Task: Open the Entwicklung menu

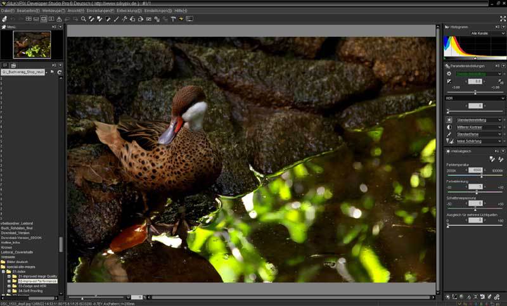Action: [x=129, y=11]
